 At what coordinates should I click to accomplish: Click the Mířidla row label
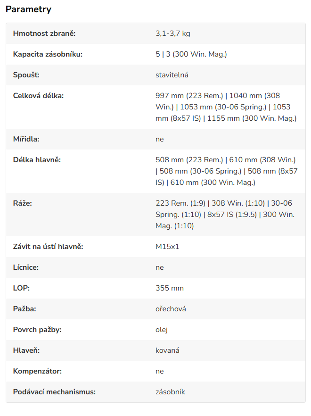point(26,139)
